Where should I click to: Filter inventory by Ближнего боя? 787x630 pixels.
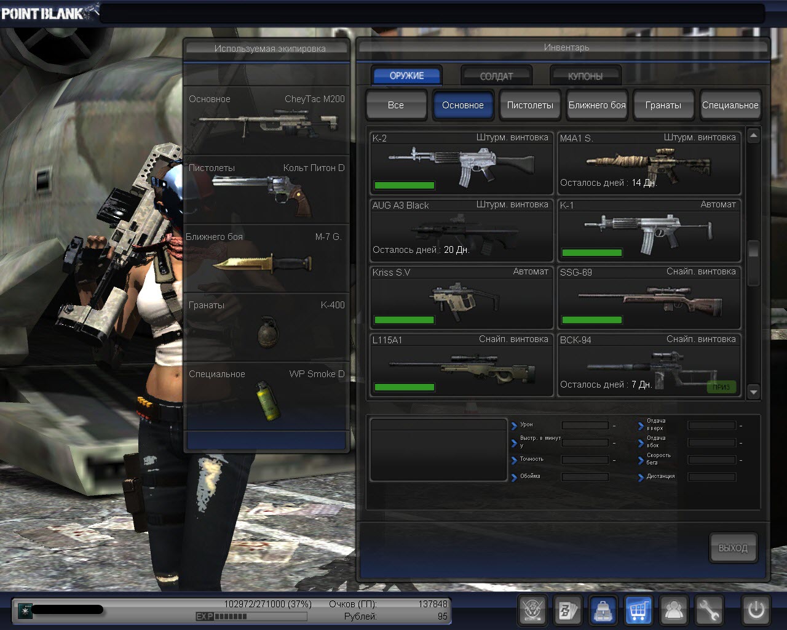(x=597, y=105)
